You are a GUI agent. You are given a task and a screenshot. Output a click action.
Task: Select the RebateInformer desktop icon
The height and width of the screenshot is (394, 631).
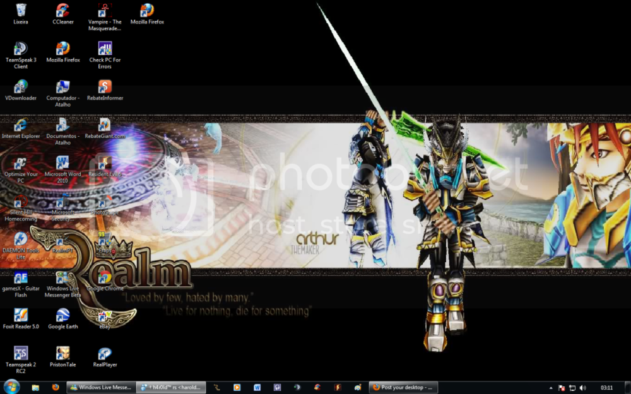[105, 87]
